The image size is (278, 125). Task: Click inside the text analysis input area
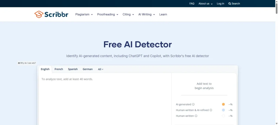tap(105, 99)
